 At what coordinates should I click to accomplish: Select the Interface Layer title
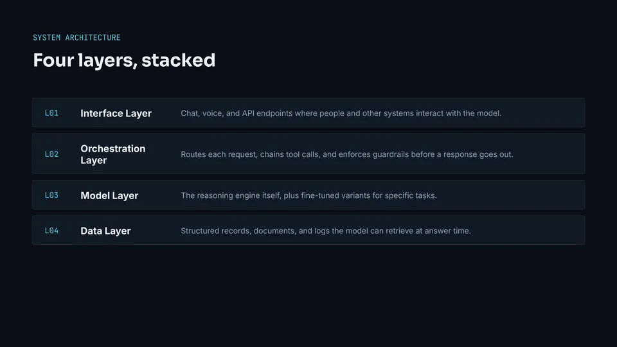(116, 113)
